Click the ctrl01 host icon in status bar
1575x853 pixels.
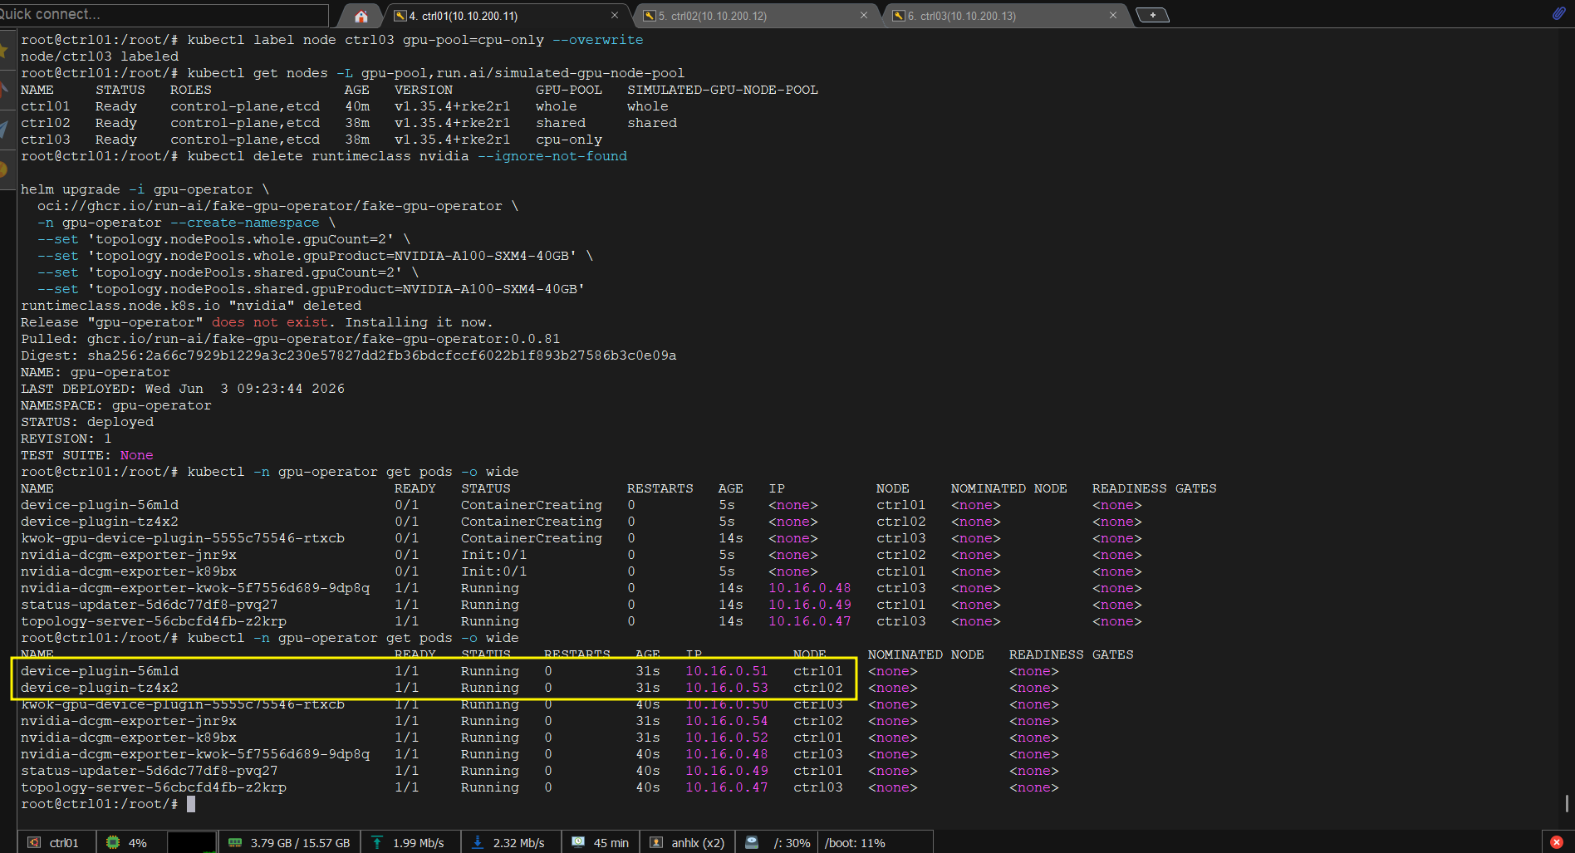(x=34, y=842)
